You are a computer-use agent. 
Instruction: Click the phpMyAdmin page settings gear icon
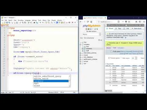[140, 25]
